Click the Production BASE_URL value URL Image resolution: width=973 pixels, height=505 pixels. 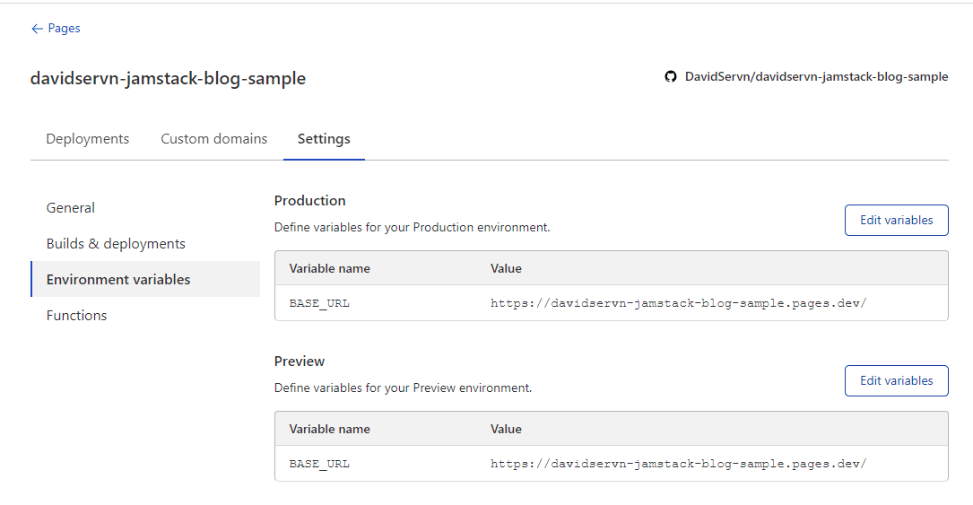click(x=678, y=303)
